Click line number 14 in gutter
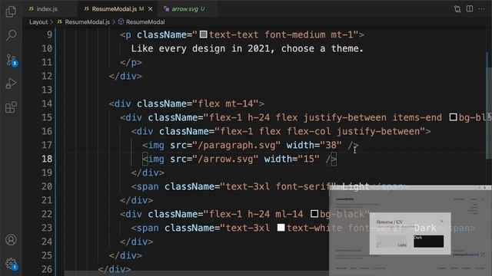Image resolution: width=492 pixels, height=276 pixels. tap(47, 103)
